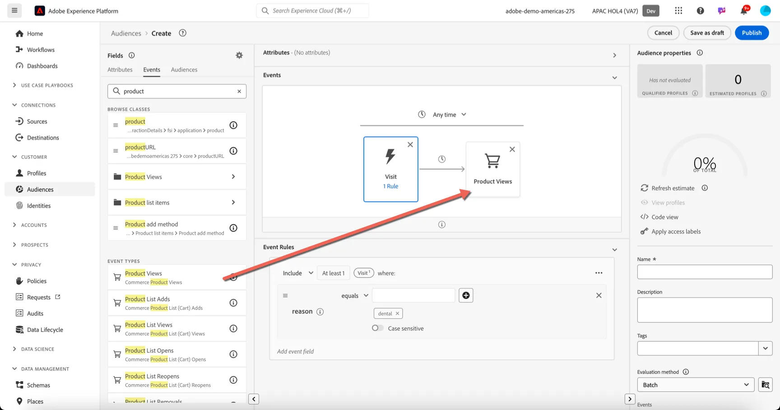Focus the Search Experience Cloud box

[x=312, y=11]
